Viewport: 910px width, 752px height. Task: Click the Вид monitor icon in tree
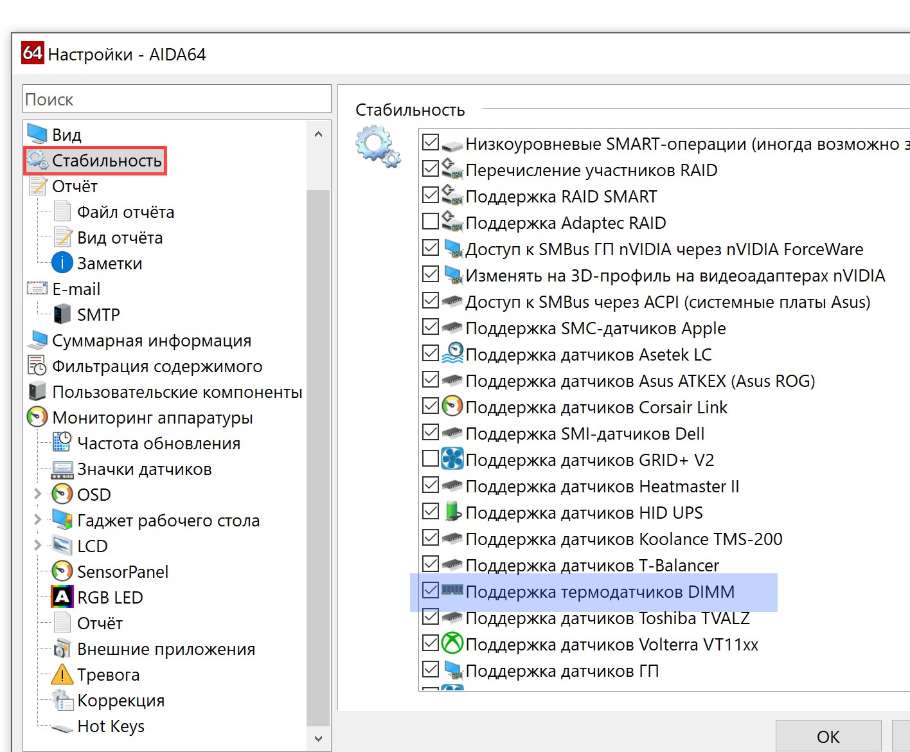pos(37,134)
